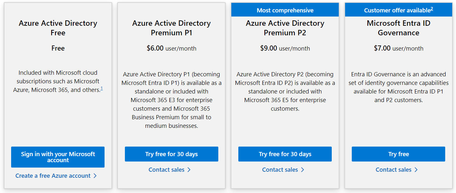Click the Sign in with your Microsoft account button
456x193 pixels.
pos(58,157)
